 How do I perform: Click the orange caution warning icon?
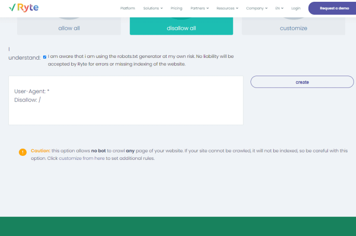[x=23, y=152]
